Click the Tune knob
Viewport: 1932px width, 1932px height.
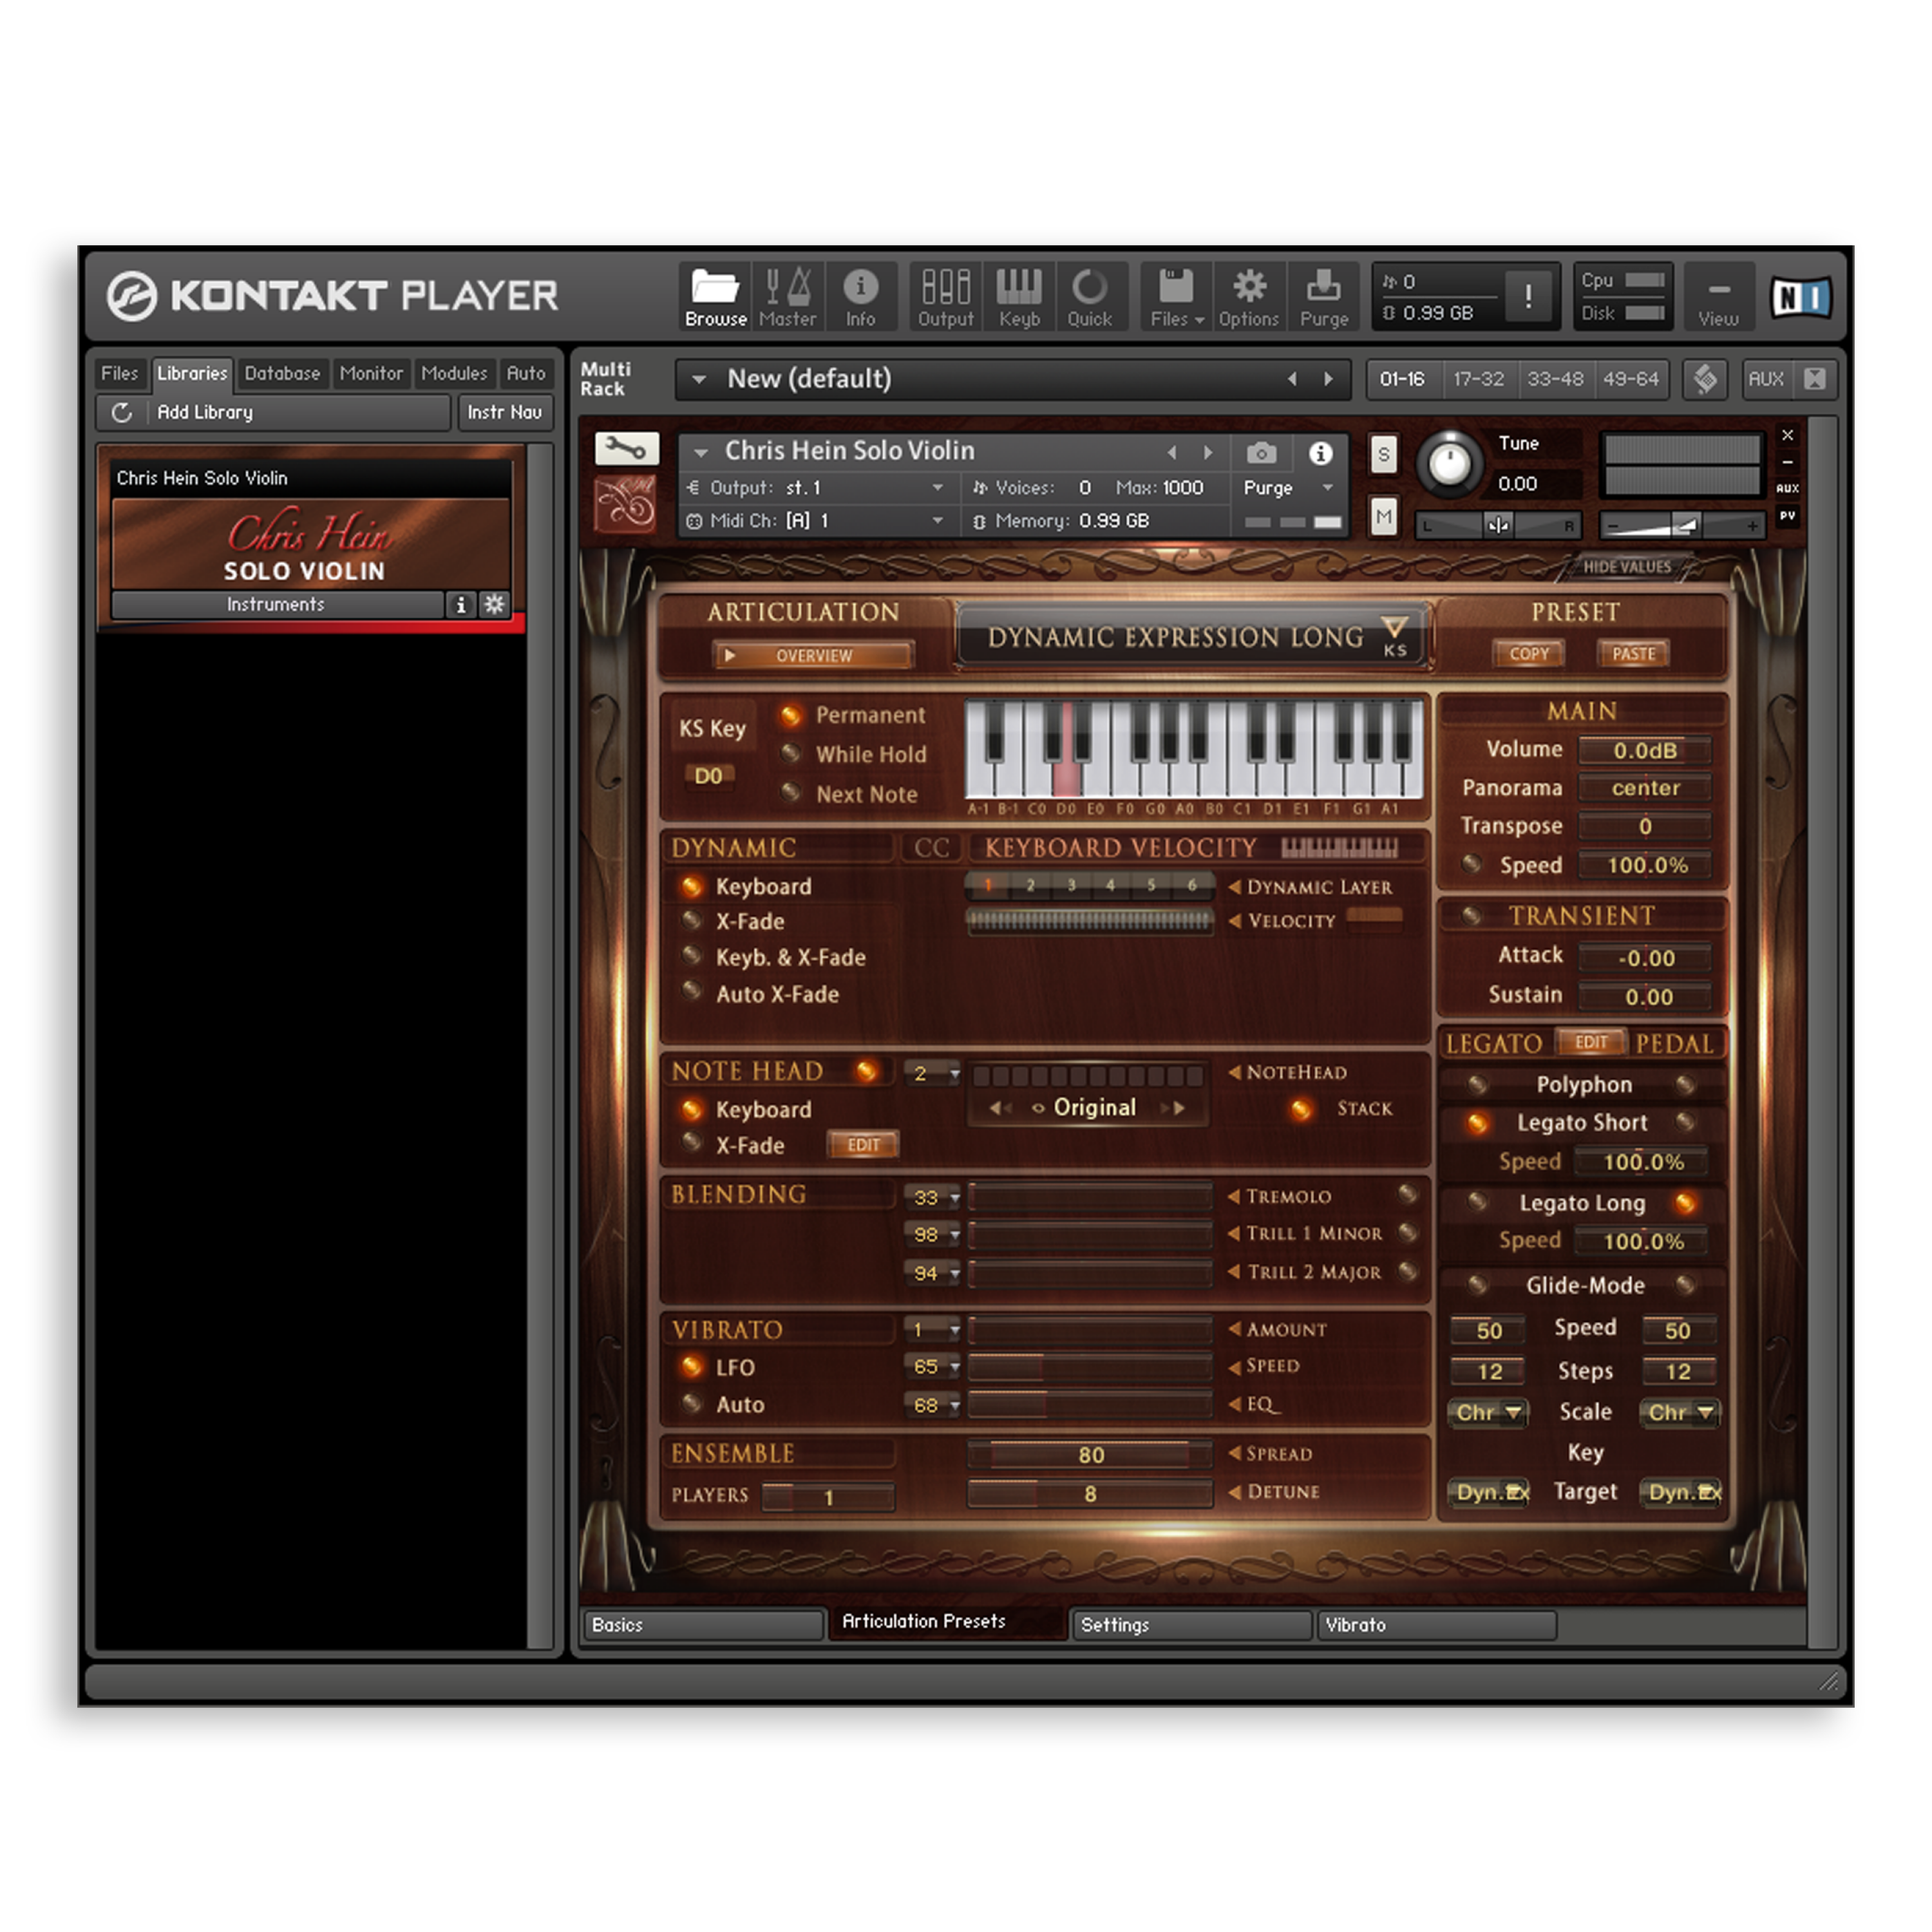tap(1449, 463)
